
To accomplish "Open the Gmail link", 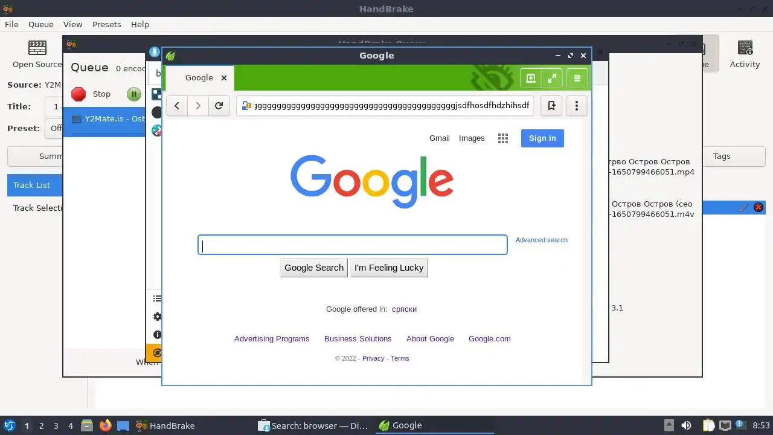I will [x=440, y=138].
